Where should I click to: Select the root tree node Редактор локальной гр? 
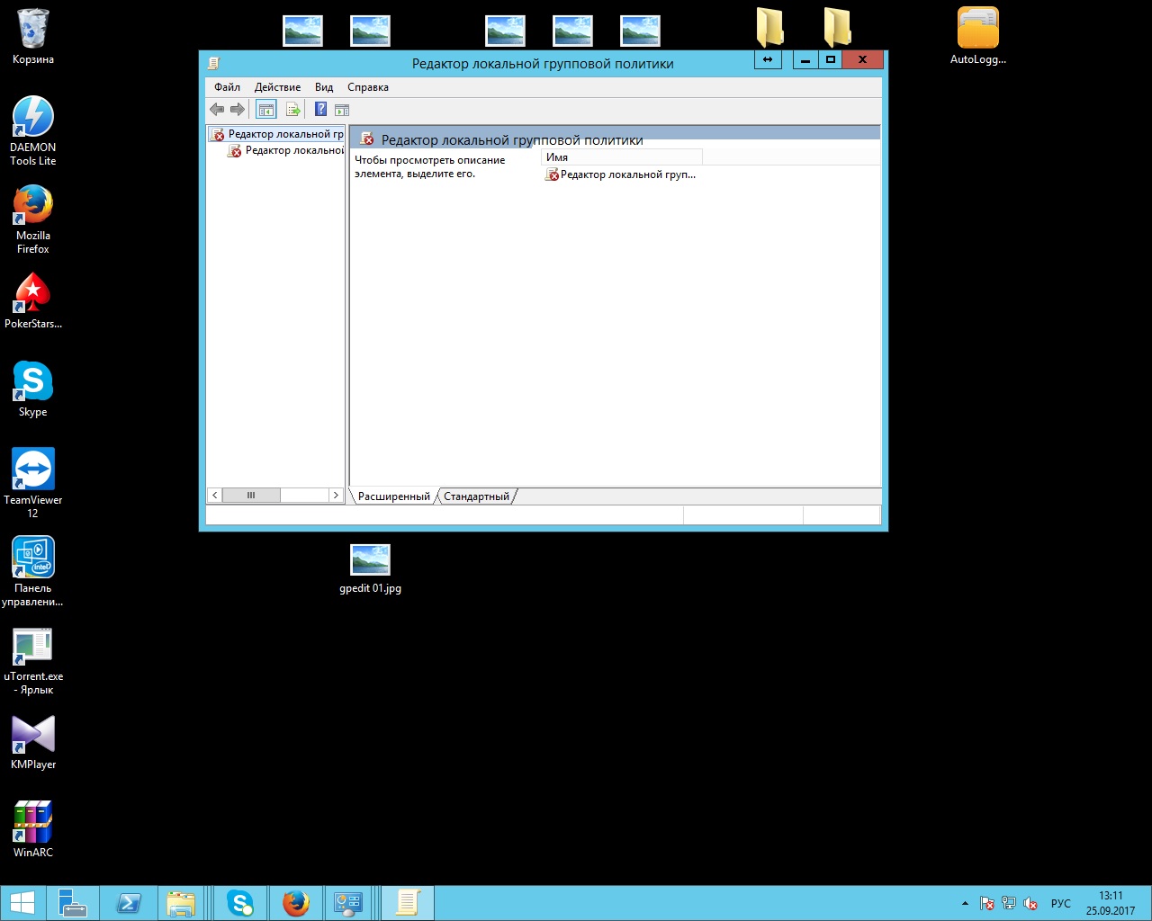point(284,134)
